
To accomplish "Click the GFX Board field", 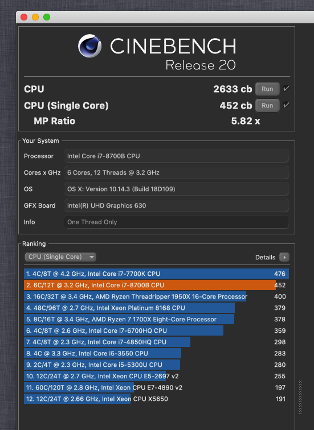I will (176, 205).
